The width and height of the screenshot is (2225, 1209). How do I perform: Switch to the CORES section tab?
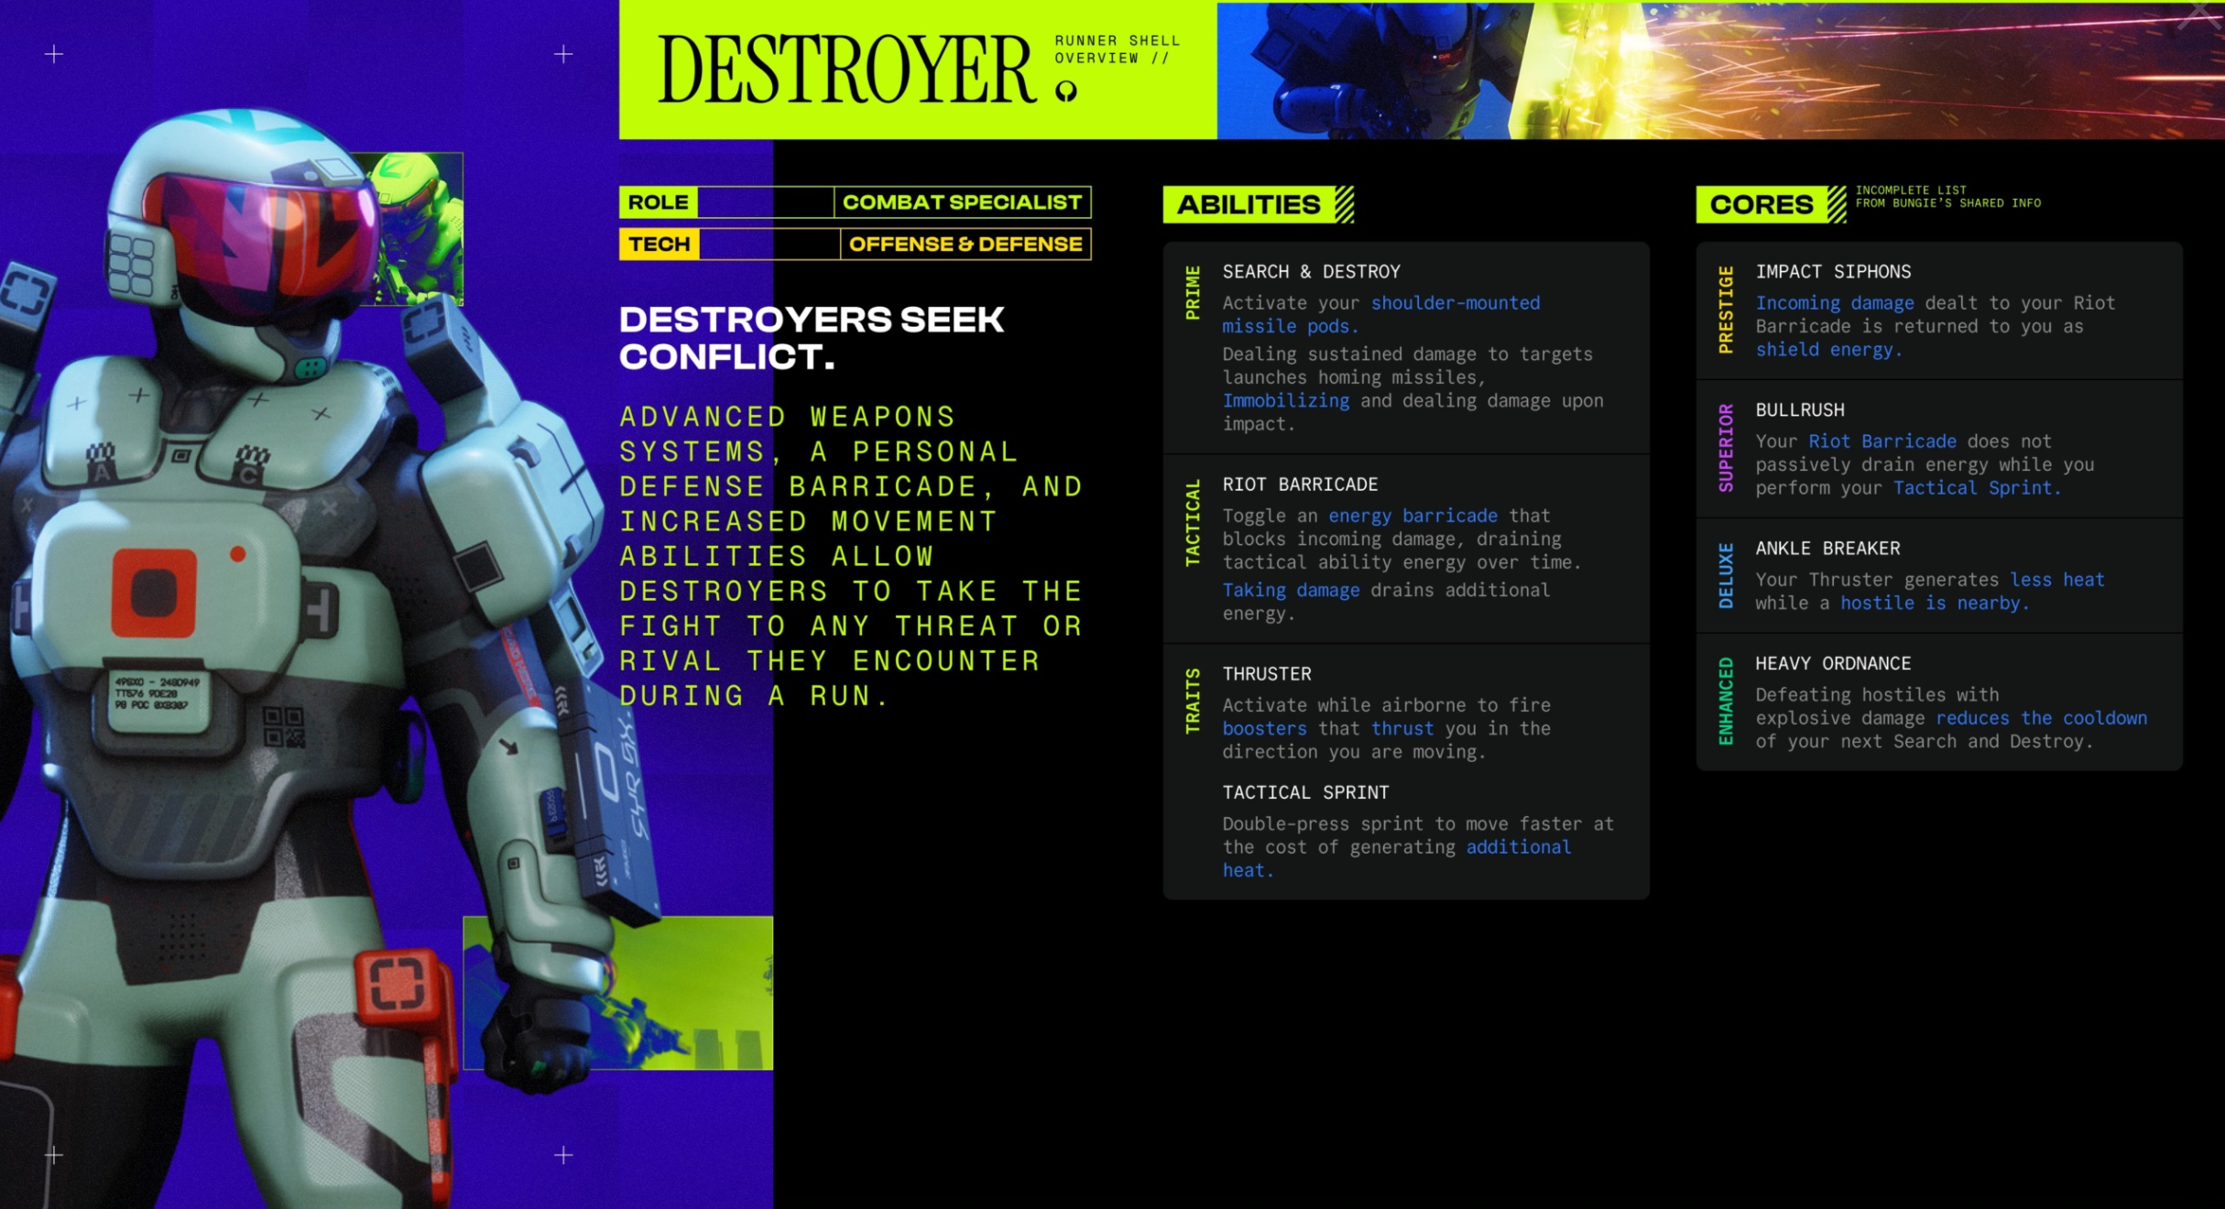1761,203
